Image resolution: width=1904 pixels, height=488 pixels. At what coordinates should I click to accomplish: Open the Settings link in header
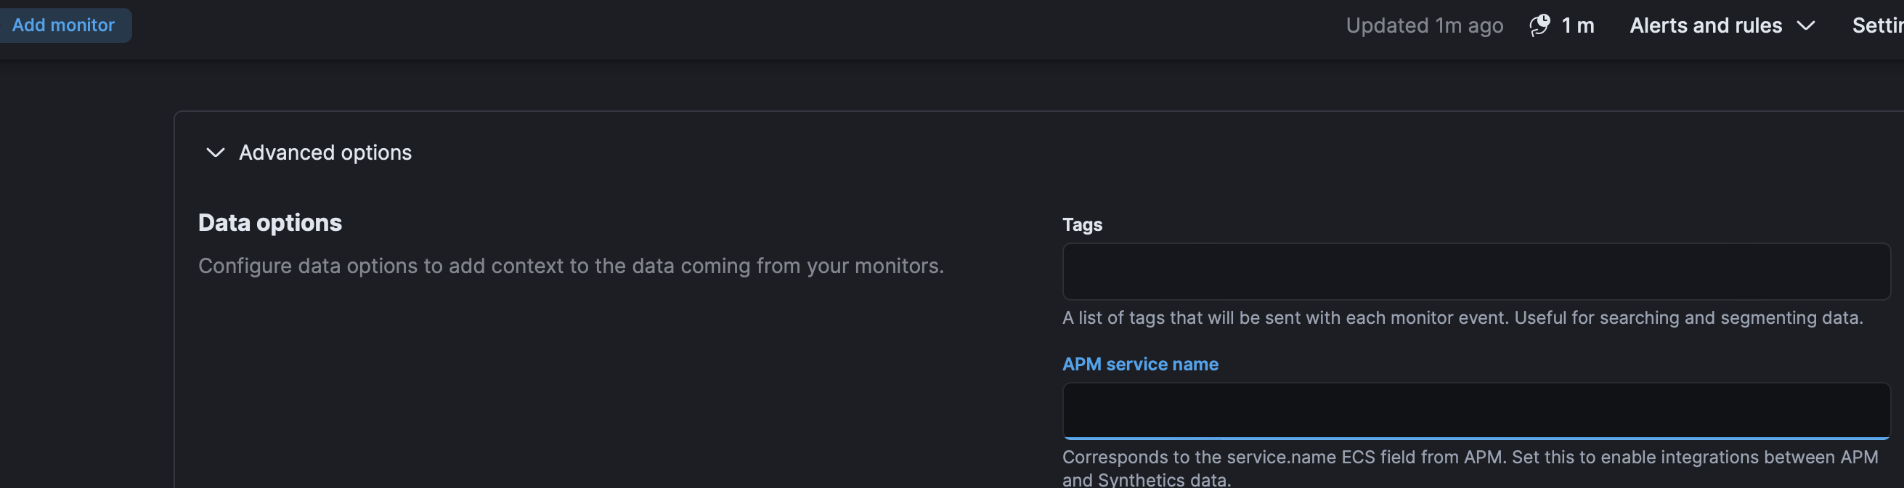pos(1877,25)
